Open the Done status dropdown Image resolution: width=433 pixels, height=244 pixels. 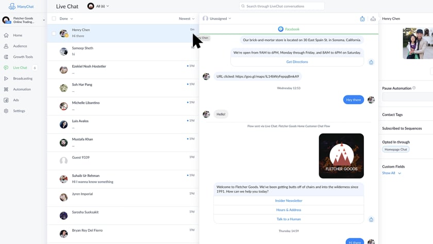coord(66,19)
